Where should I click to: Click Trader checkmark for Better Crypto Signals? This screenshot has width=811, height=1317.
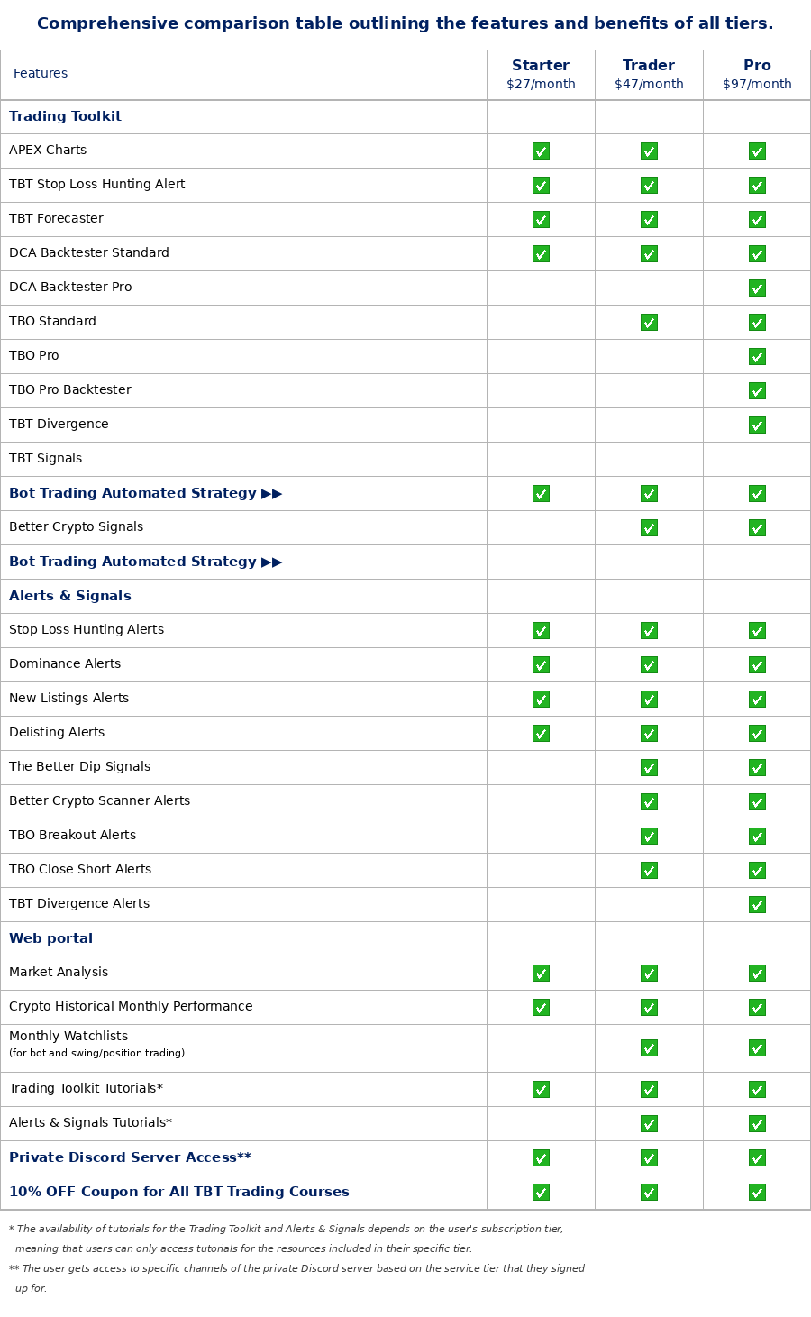649,527
